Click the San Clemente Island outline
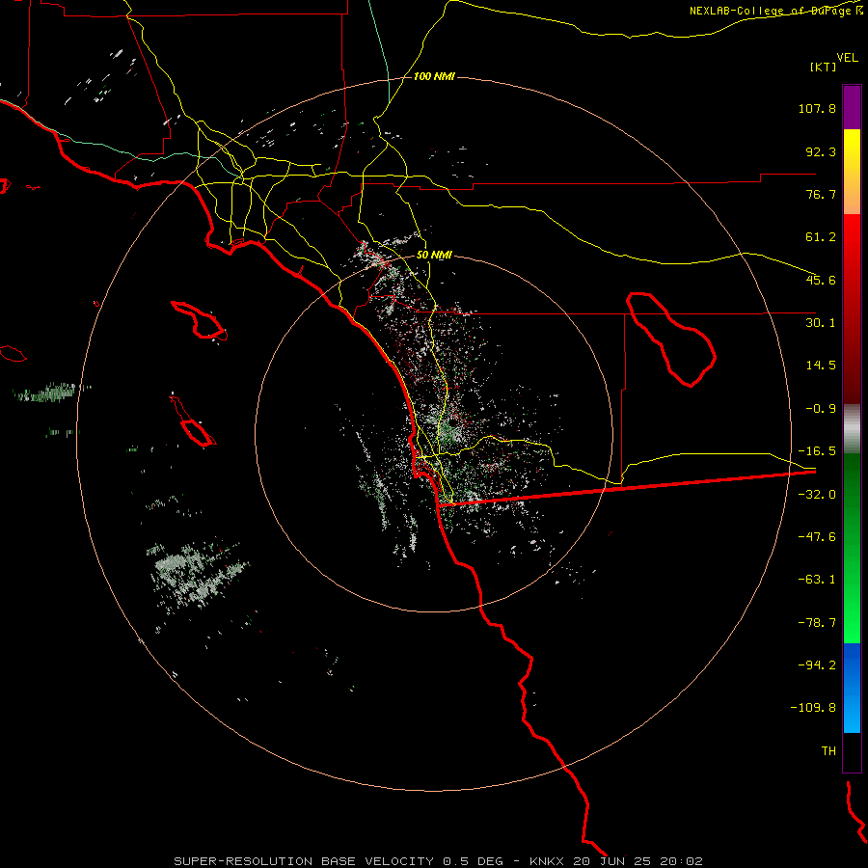 point(193,420)
